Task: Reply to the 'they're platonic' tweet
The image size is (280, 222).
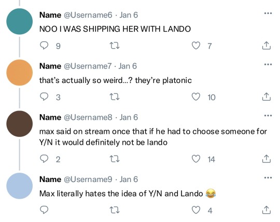Action: pos(44,97)
